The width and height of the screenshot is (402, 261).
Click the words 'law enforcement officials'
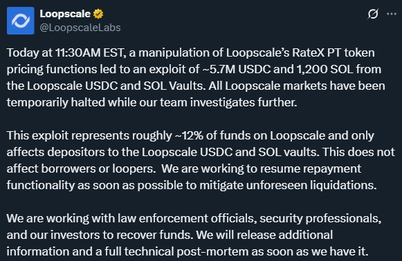tap(187, 218)
